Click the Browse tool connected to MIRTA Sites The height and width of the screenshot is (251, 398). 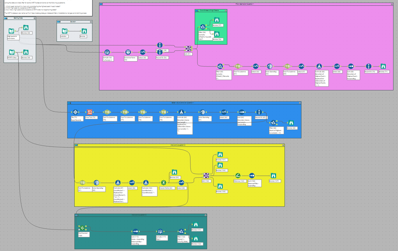[25, 52]
